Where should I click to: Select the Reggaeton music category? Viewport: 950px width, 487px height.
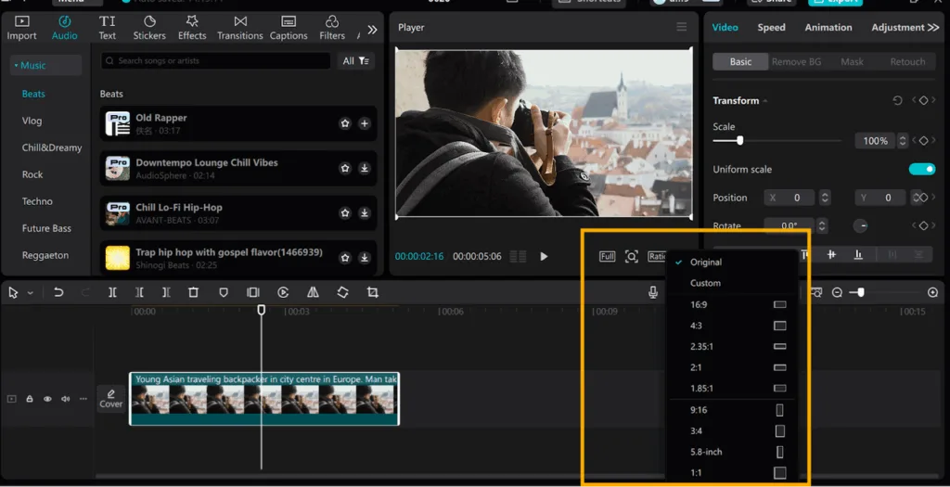click(45, 255)
